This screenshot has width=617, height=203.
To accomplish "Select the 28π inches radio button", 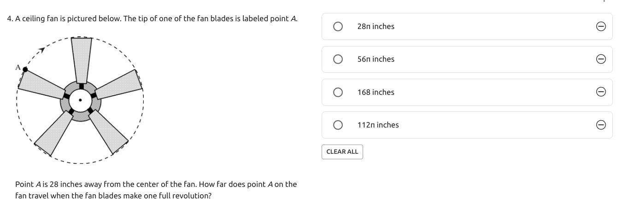I will pyautogui.click(x=338, y=27).
